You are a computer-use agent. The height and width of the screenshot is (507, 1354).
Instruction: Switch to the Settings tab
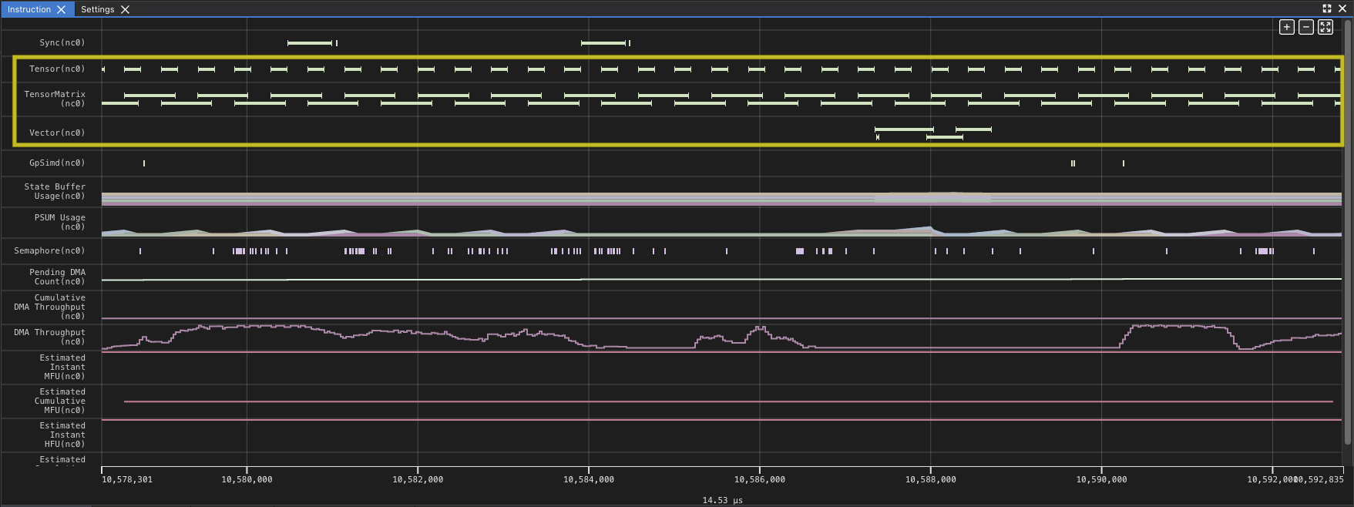click(97, 9)
